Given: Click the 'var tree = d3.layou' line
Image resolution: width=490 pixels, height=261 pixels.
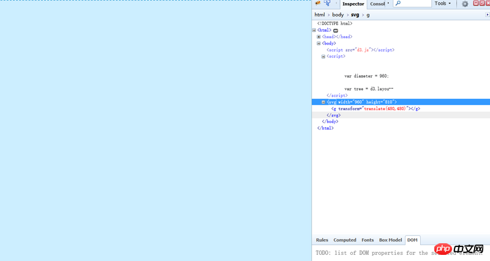Looking at the screenshot, I should click(x=369, y=89).
